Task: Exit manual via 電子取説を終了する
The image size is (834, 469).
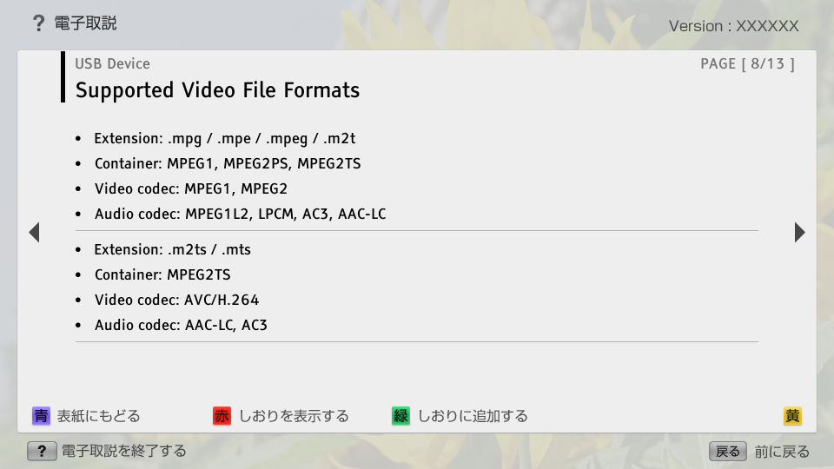Action: coord(122,451)
